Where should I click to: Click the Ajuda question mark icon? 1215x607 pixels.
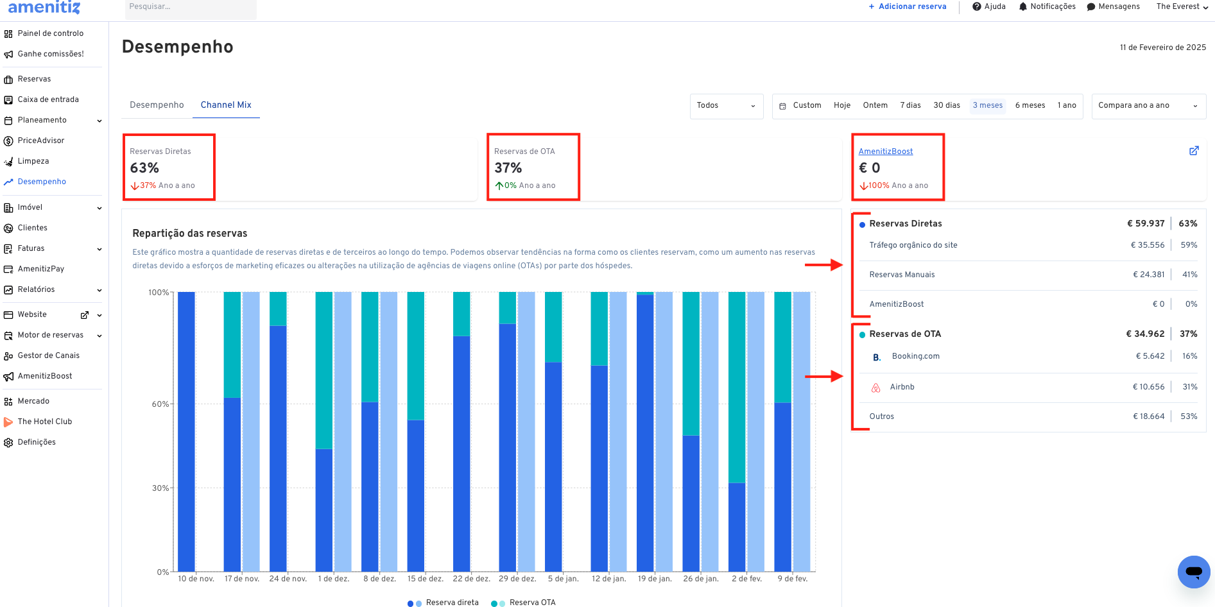pyautogui.click(x=977, y=6)
